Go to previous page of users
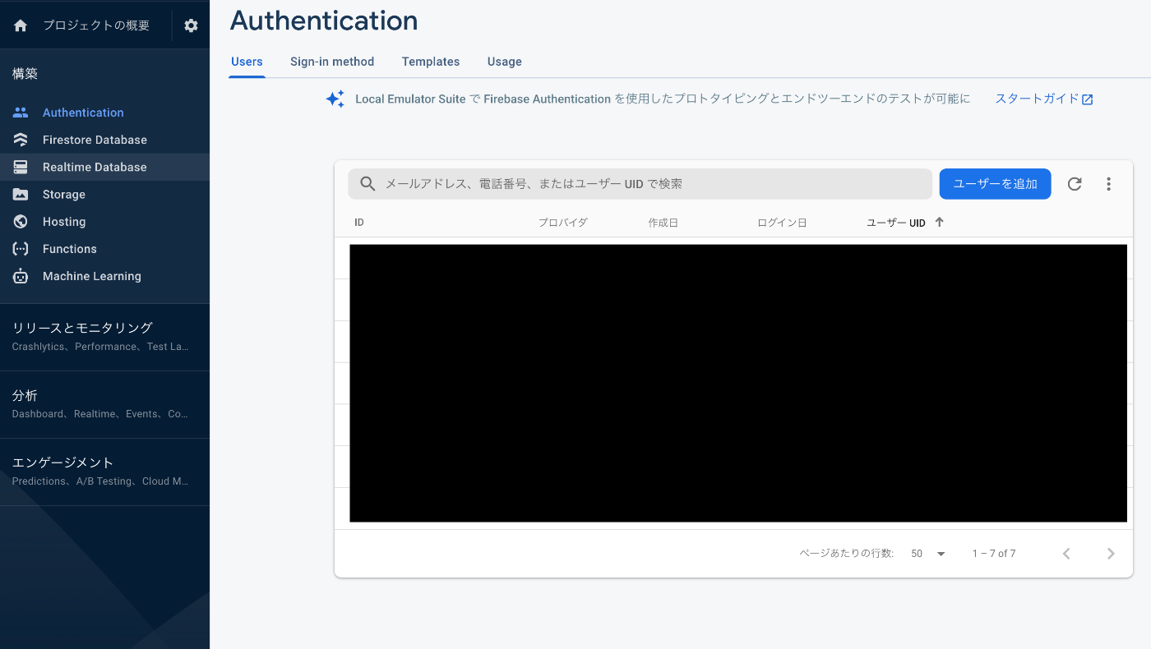 coord(1066,554)
